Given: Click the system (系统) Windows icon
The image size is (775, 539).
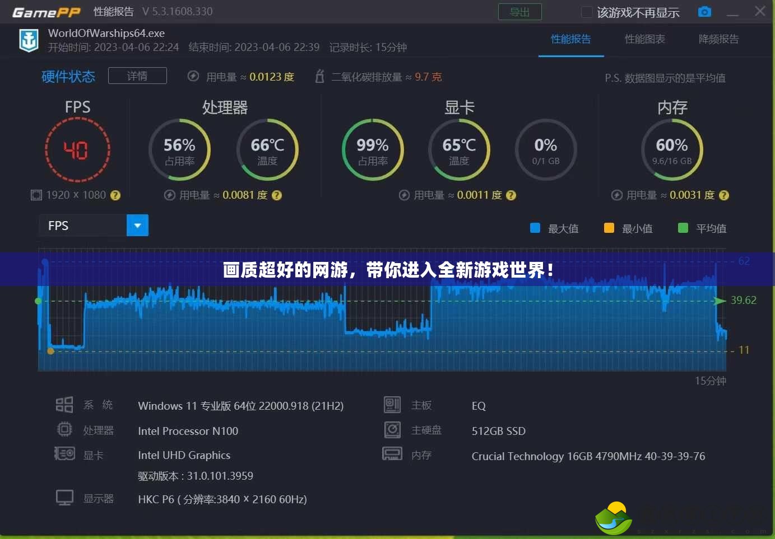Looking at the screenshot, I should [x=64, y=405].
